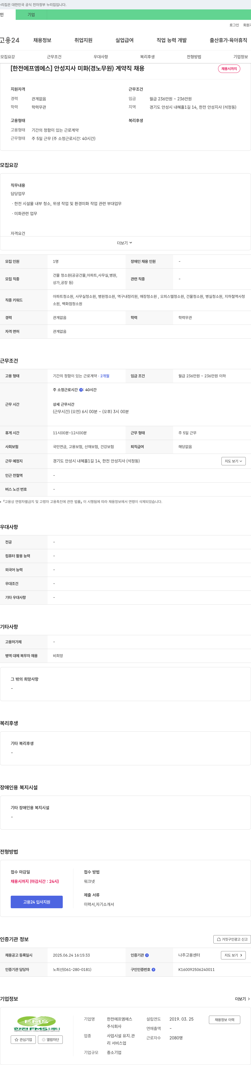Jump to the 기업정보 section tab
251x1065 pixels.
tap(240, 57)
